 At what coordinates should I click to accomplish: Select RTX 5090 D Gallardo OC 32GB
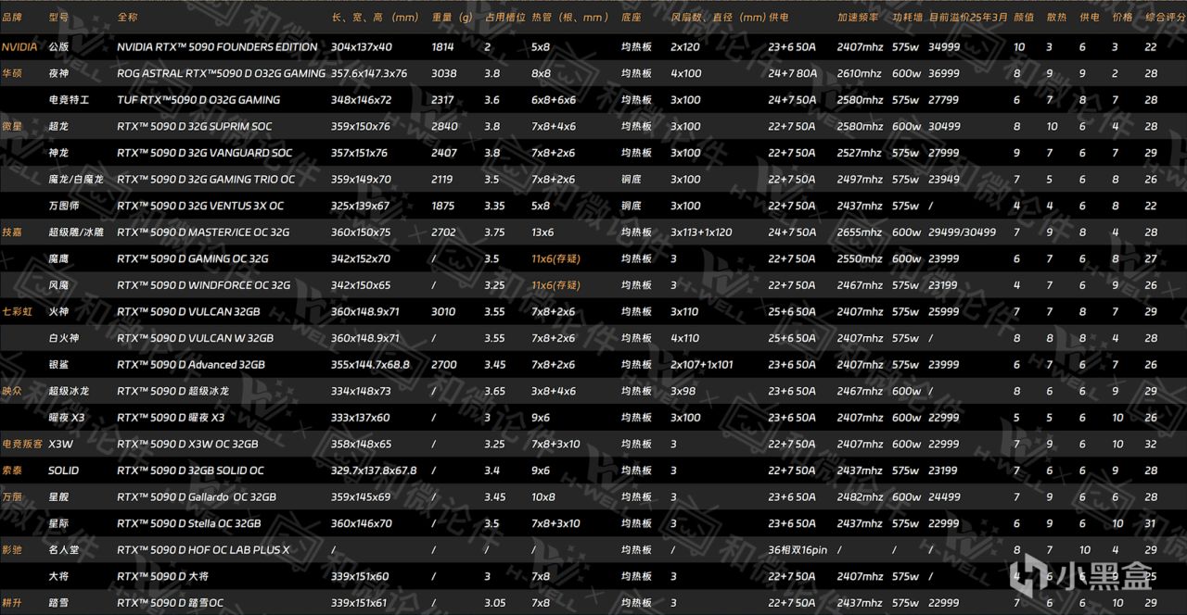click(x=197, y=497)
